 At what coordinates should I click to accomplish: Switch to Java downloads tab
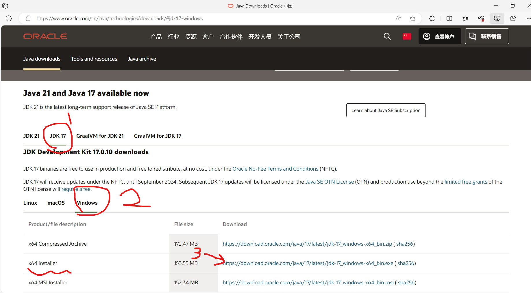coord(42,59)
